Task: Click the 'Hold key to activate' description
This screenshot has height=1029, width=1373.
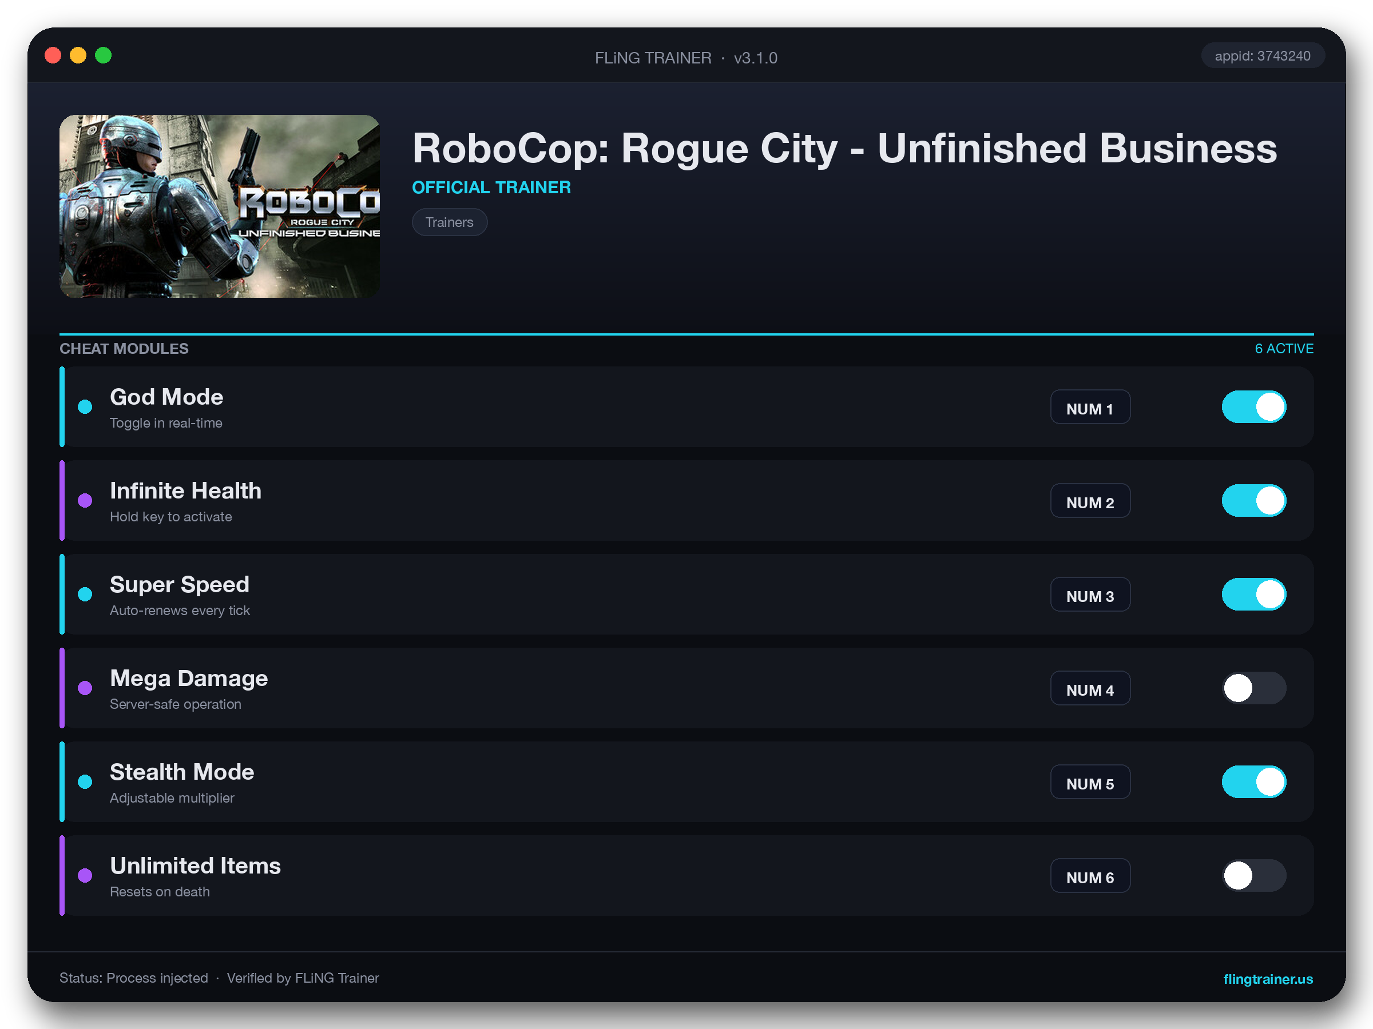Action: tap(170, 517)
